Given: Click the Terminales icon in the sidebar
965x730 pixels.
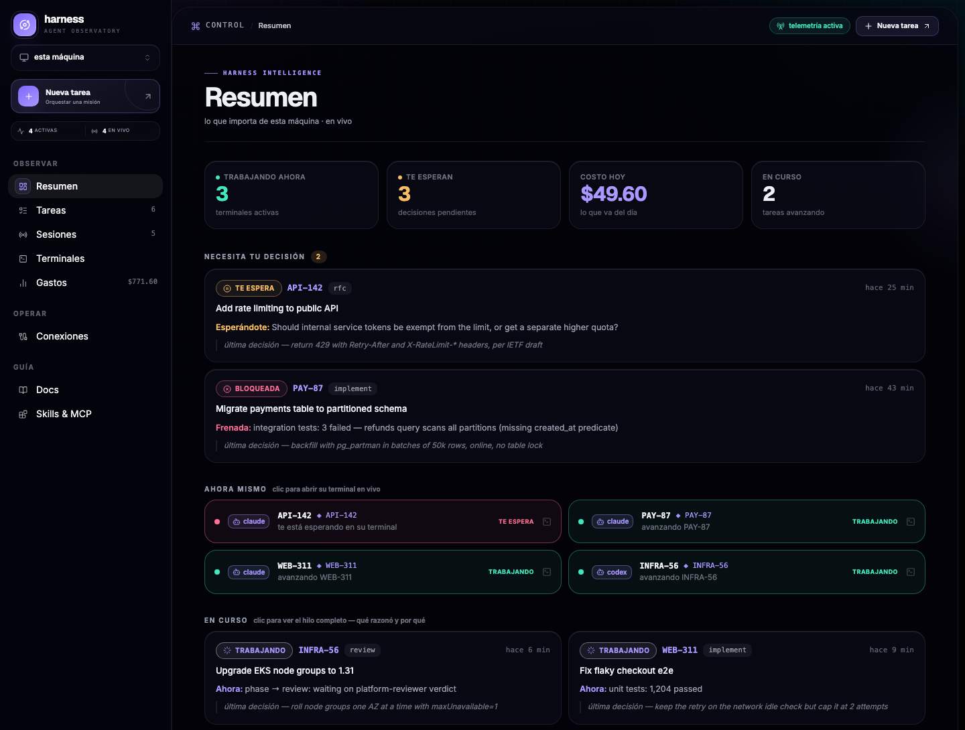Looking at the screenshot, I should click(x=23, y=259).
